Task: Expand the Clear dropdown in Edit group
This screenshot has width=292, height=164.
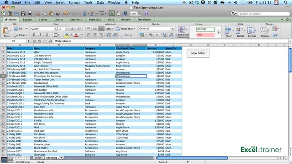Action: coord(26,35)
